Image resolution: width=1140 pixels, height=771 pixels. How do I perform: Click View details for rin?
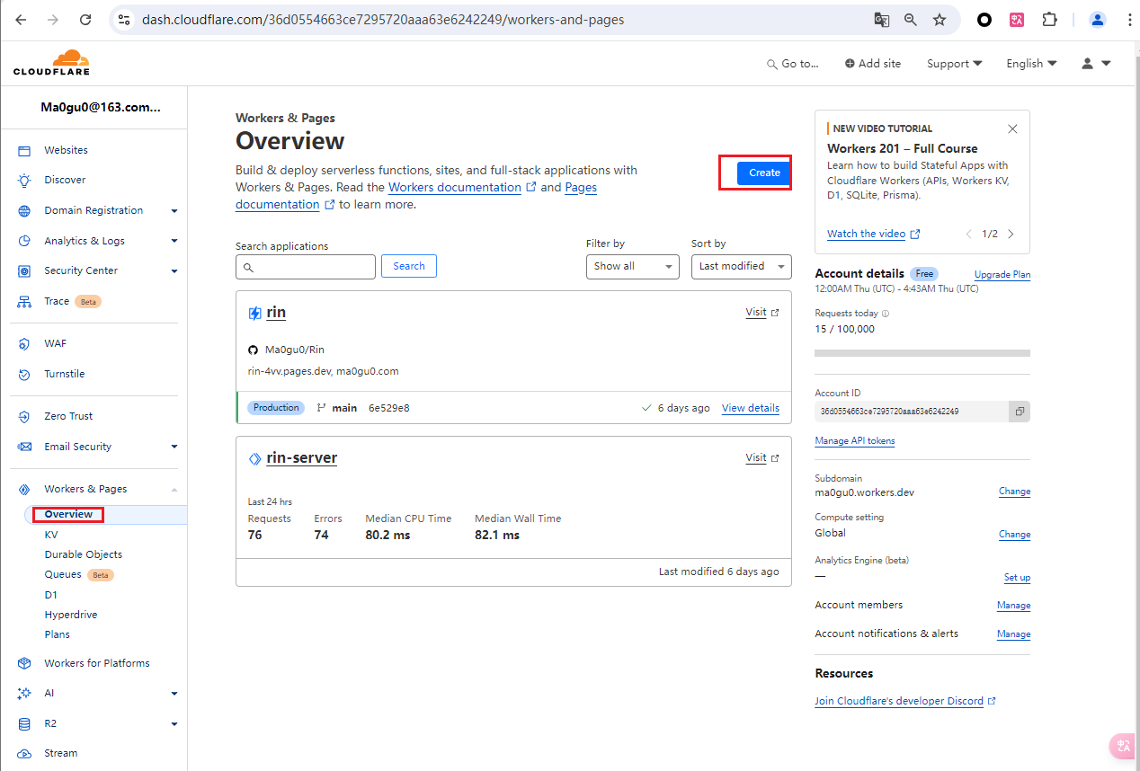pos(751,408)
